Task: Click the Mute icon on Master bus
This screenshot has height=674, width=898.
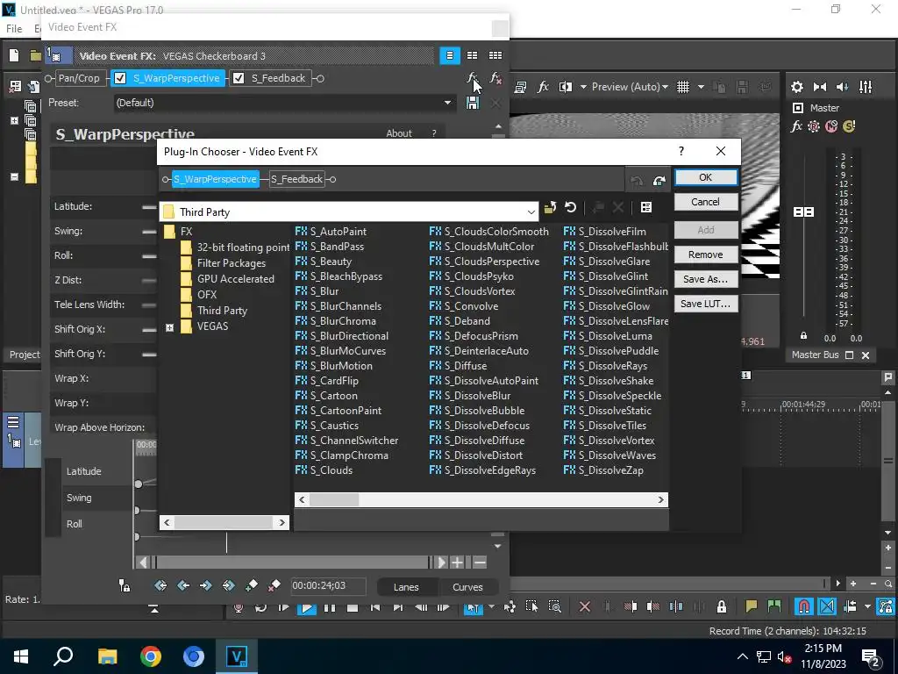Action: pos(831,126)
